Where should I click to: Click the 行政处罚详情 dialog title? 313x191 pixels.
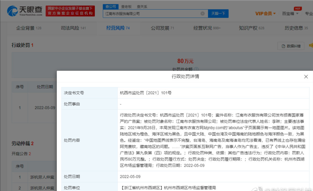[x=185, y=76]
